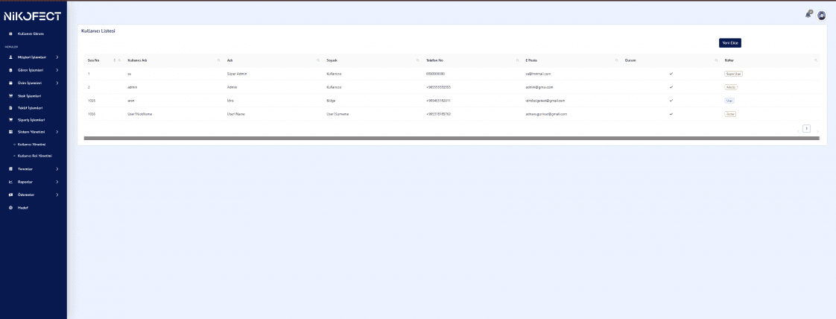The width and height of the screenshot is (836, 319).
Task: Collapse the Sistem Yönetimi chevron
Action: coord(57,132)
